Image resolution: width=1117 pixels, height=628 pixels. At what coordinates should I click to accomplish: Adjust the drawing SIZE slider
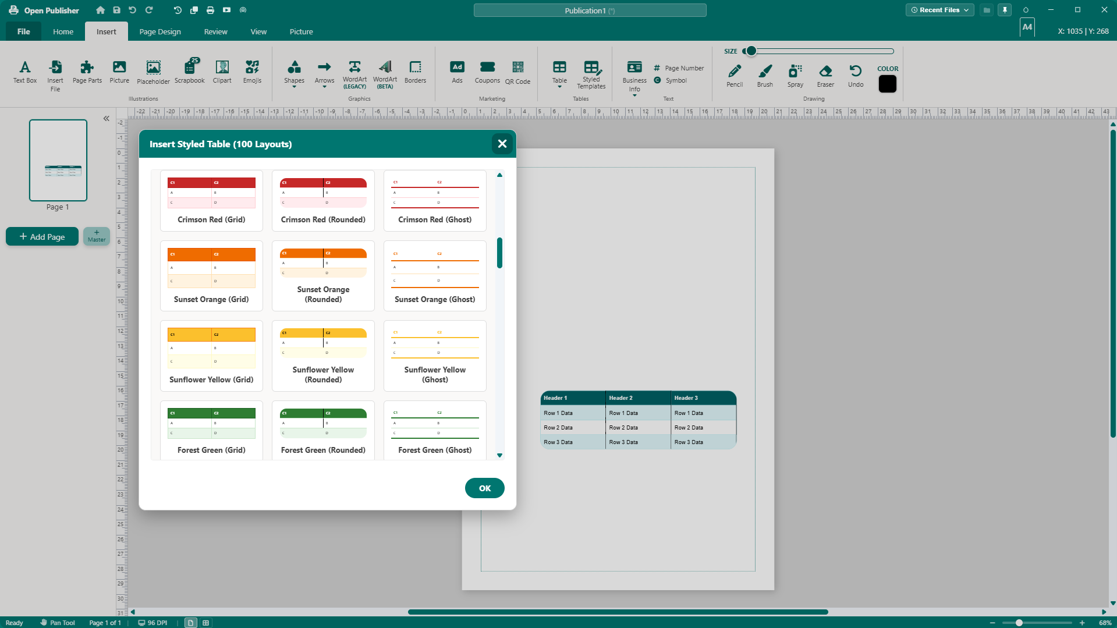818,51
